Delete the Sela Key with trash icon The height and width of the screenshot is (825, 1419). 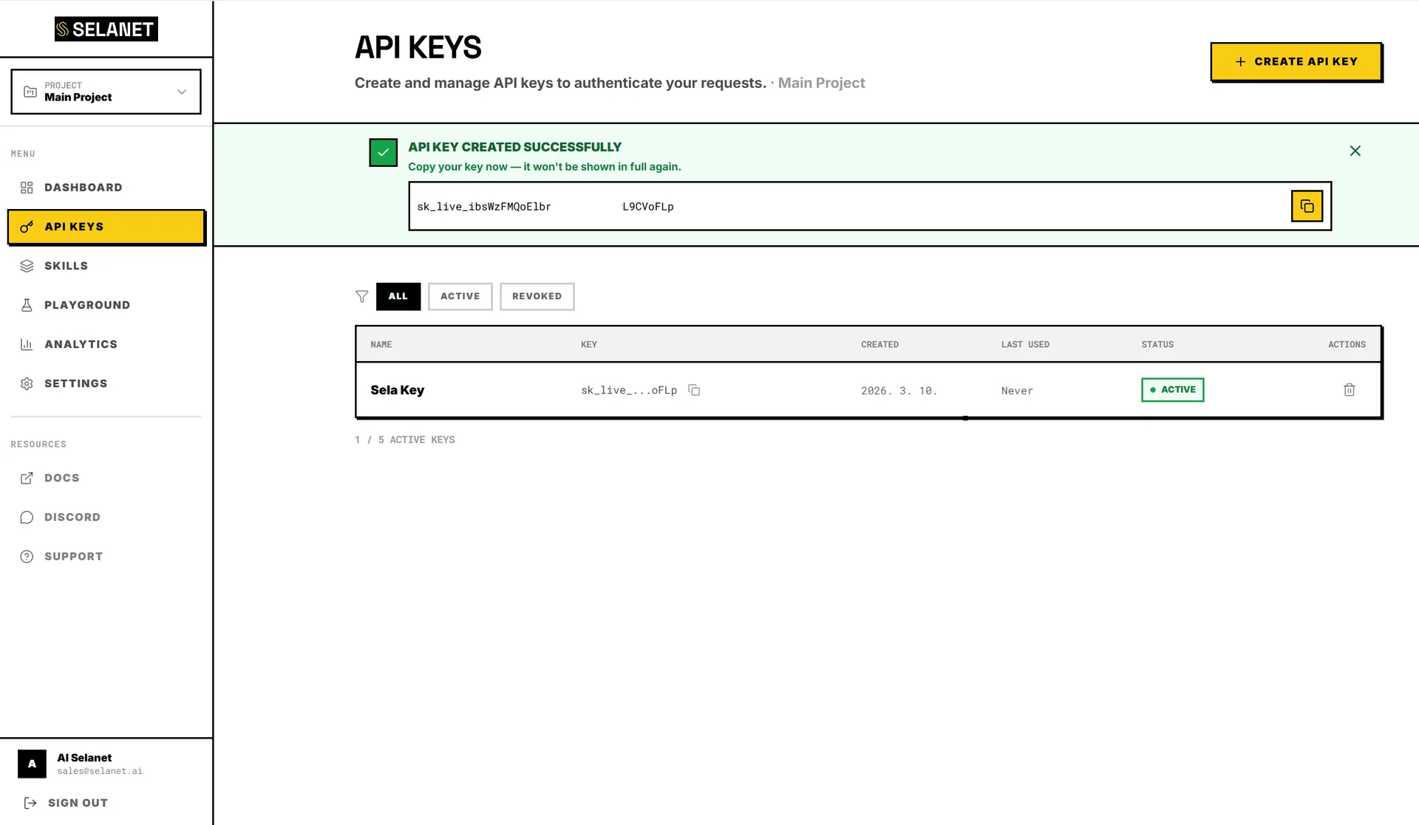1349,390
